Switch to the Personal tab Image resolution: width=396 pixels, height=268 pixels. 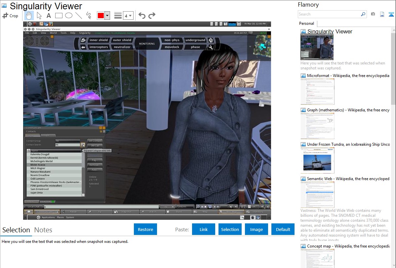pos(306,23)
